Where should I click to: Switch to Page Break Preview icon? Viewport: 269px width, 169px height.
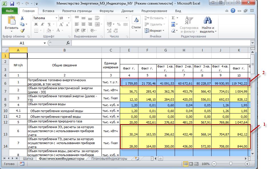(x=196, y=164)
